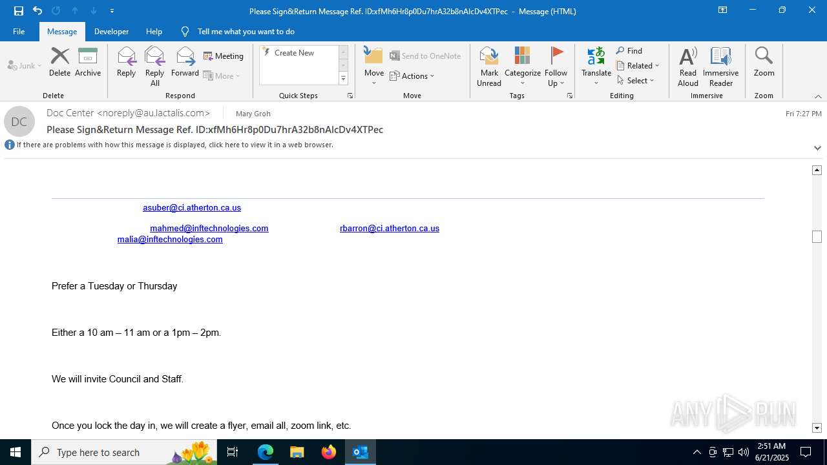
Task: Expand the message header chevron
Action: 817,148
